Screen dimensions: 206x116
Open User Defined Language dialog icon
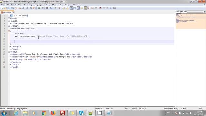pos(82,8)
